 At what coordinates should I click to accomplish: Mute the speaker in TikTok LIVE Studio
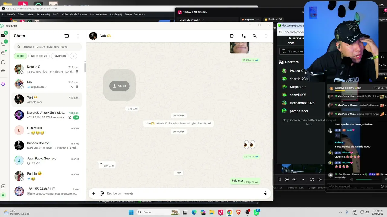[x=320, y=179]
